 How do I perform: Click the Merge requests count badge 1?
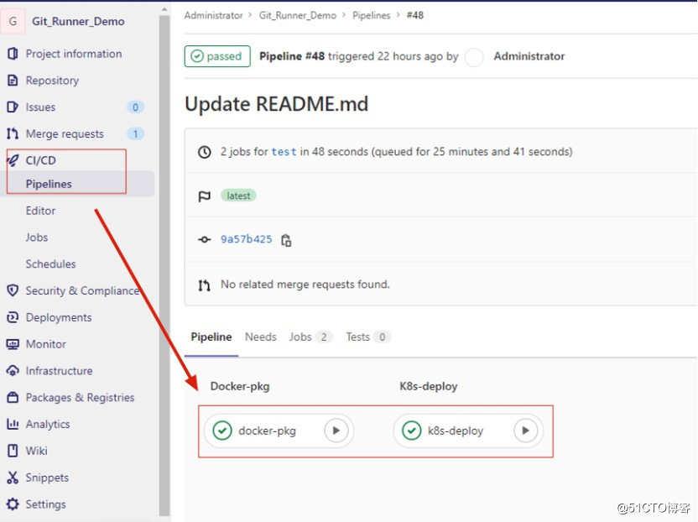tap(135, 133)
